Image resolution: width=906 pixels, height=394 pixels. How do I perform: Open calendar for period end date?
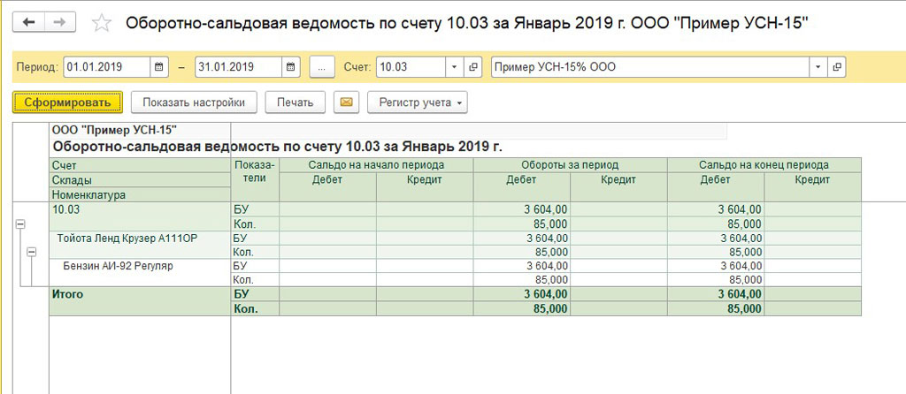tap(291, 67)
